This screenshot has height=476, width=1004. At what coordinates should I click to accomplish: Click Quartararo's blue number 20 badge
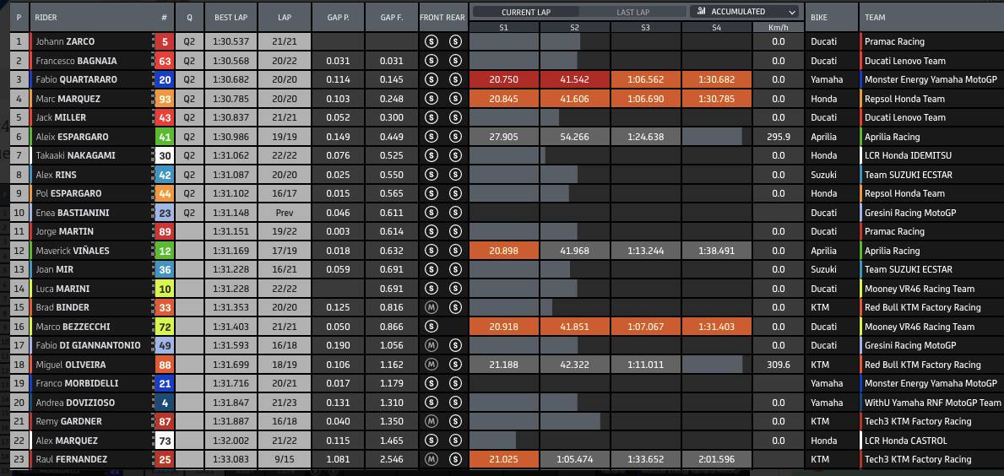[x=165, y=80]
